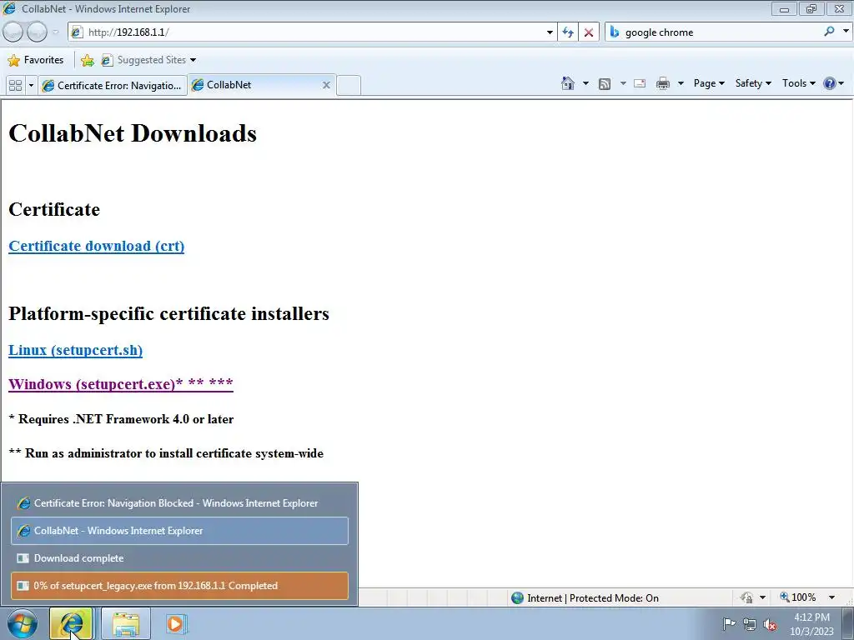Print the page with printer icon

tap(663, 83)
